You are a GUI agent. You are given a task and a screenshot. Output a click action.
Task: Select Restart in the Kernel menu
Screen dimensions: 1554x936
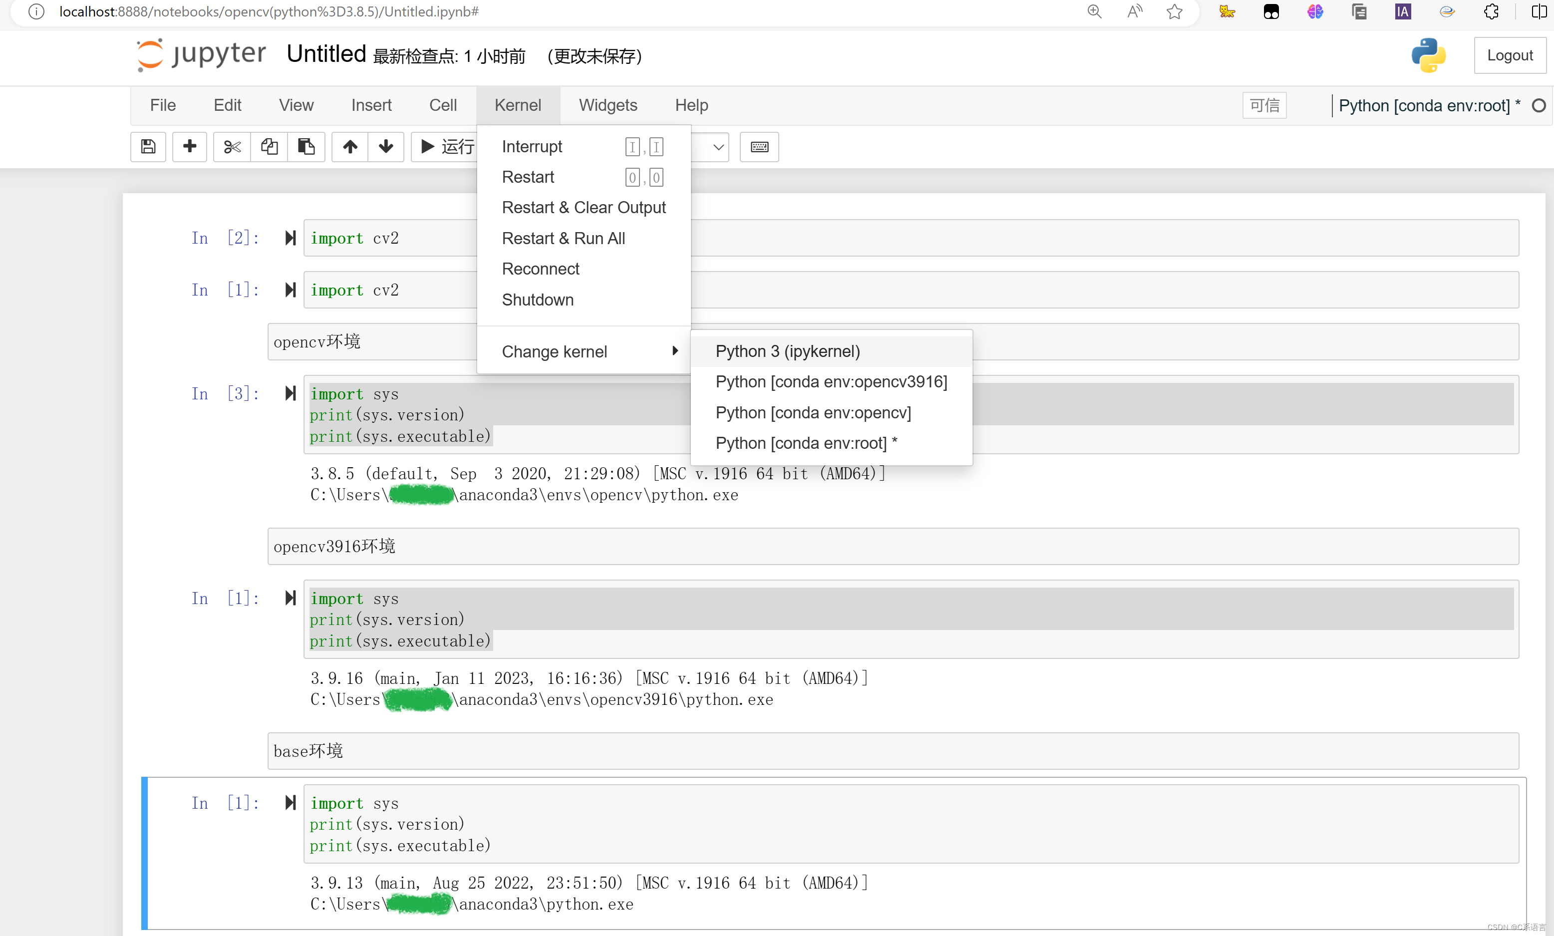point(584,177)
